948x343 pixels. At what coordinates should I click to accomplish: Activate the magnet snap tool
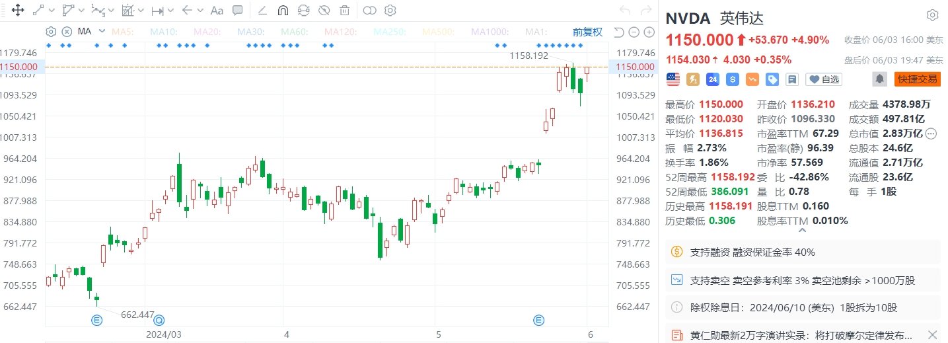coord(283,11)
